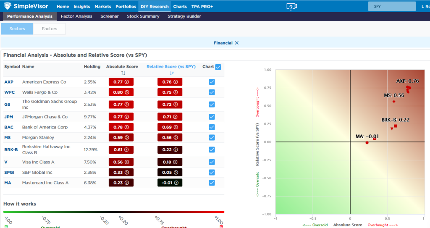Viewport: 430px width, 228px height.
Task: Uncheck chart checkbox for American Express
Action: tap(212, 82)
